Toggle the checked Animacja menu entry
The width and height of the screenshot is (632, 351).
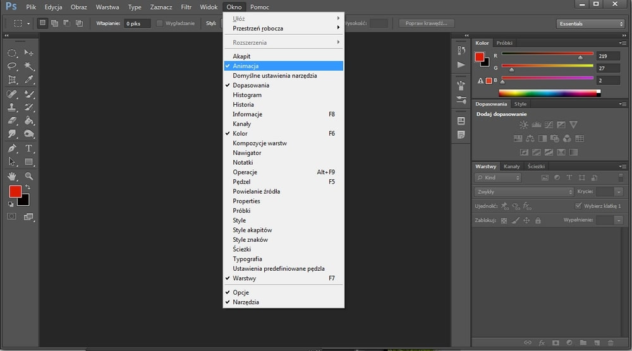283,66
